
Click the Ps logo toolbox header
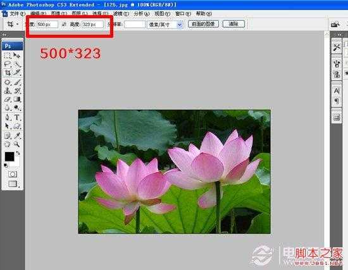point(13,46)
